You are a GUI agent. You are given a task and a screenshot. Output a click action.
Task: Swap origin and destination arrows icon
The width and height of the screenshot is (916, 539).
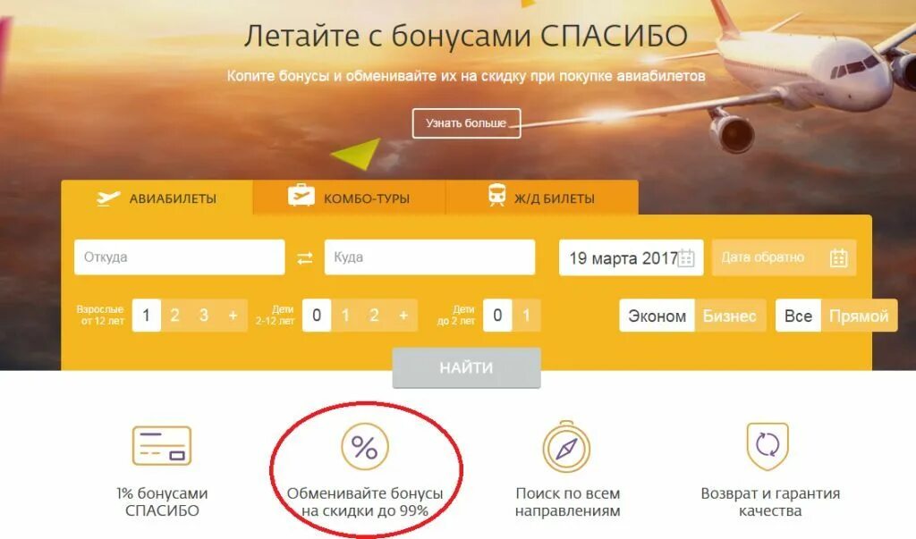point(305,257)
